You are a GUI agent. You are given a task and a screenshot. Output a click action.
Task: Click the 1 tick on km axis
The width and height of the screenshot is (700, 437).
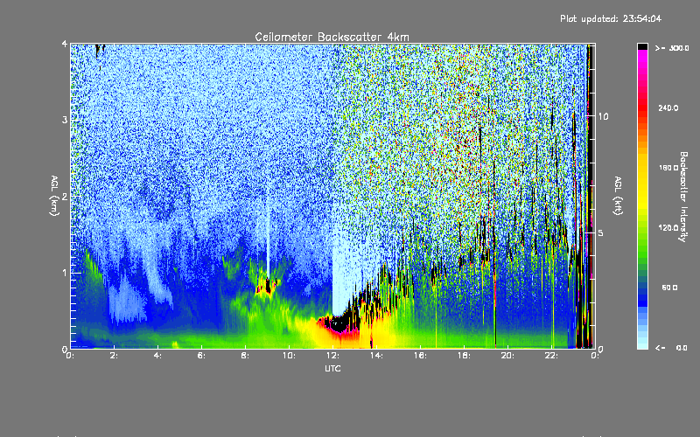[65, 273]
